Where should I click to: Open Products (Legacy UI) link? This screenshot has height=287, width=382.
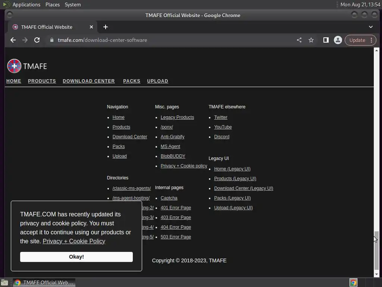[x=235, y=179]
